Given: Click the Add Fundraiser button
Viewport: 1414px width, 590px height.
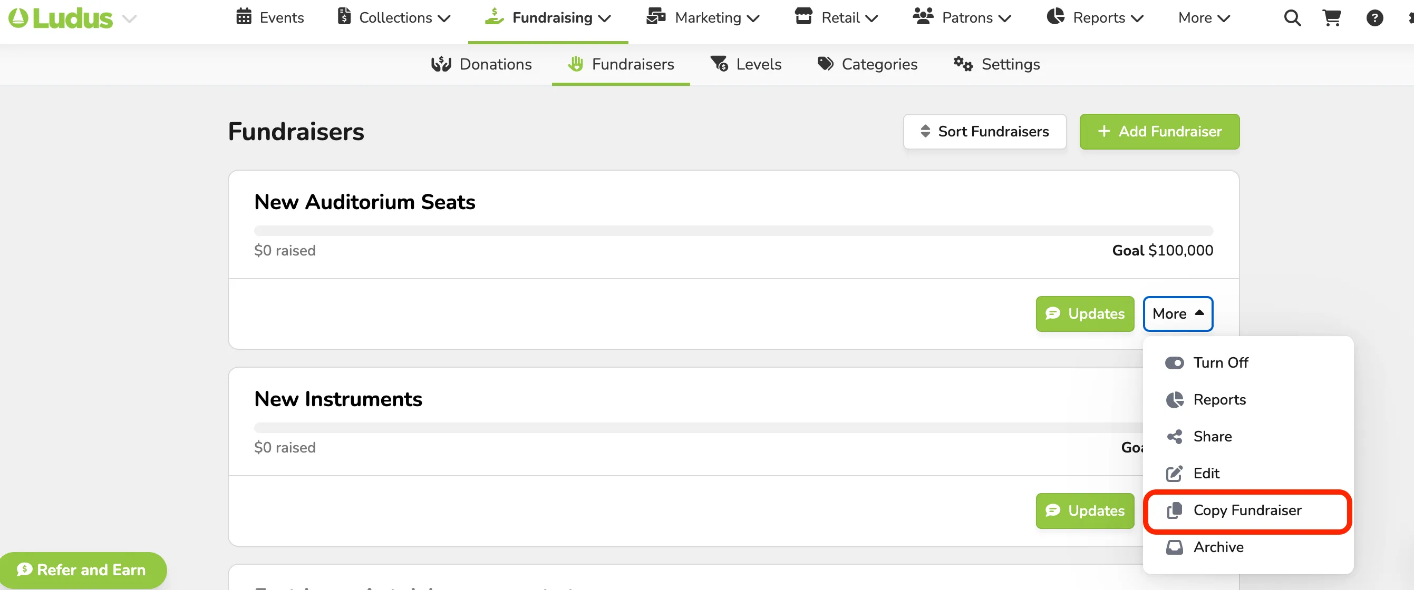Looking at the screenshot, I should 1159,132.
